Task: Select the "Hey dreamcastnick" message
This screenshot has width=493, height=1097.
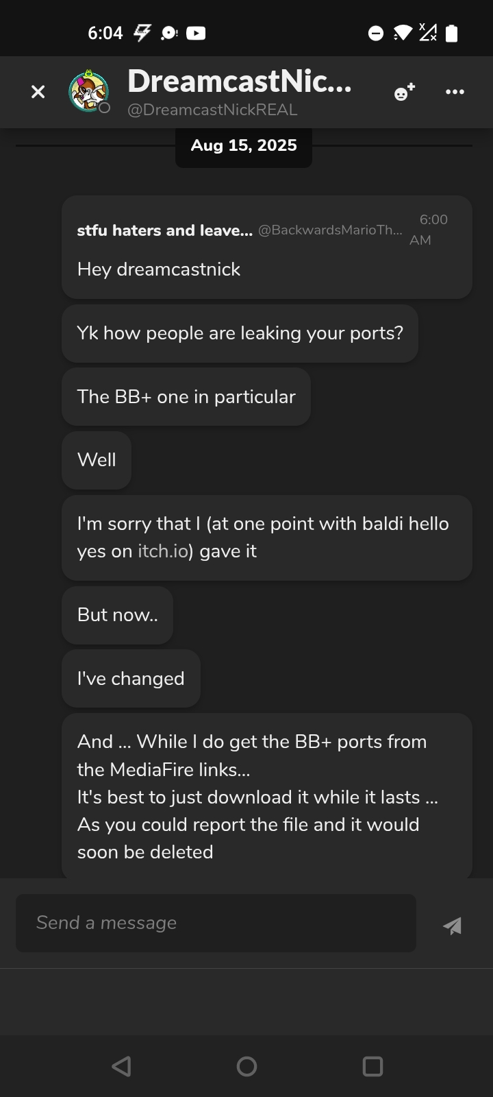Action: [x=159, y=269]
